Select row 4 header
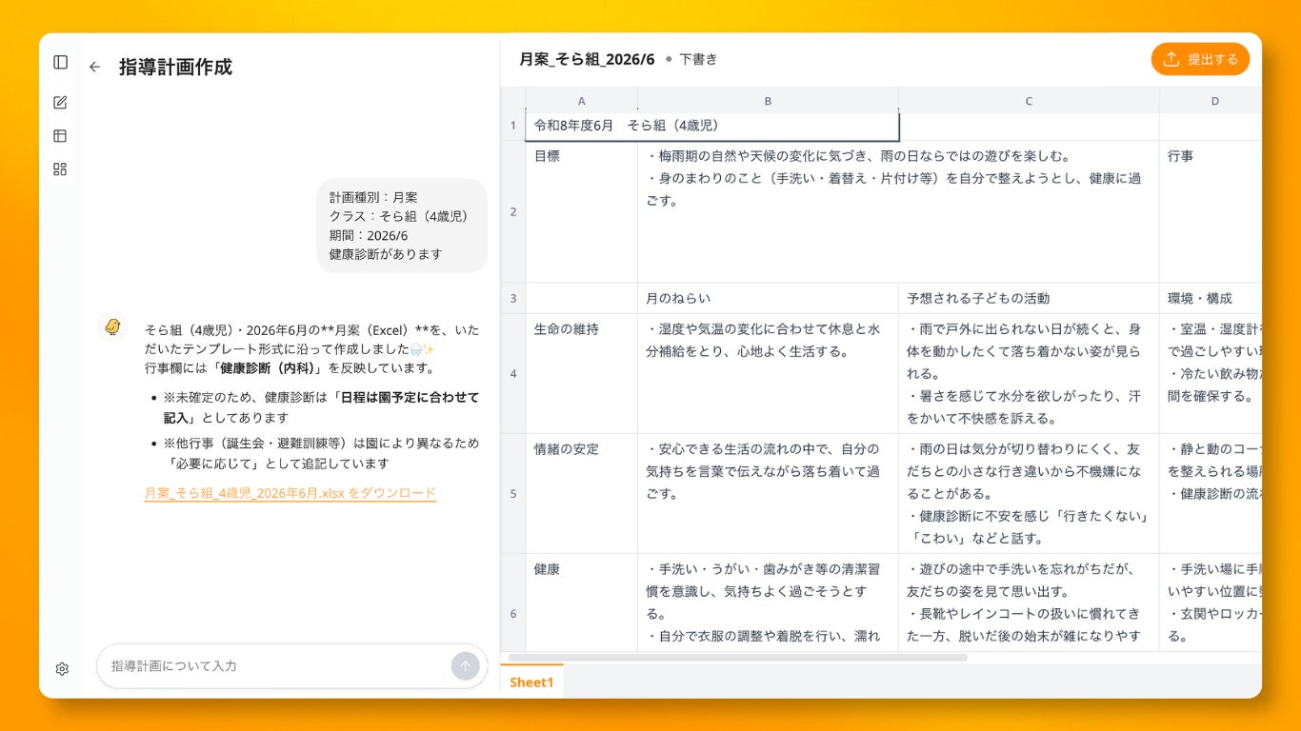 pyautogui.click(x=513, y=373)
